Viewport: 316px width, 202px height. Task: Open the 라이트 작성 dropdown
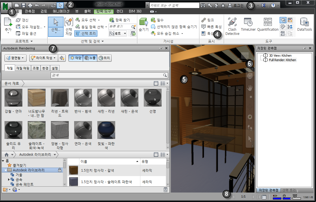click(x=44, y=58)
